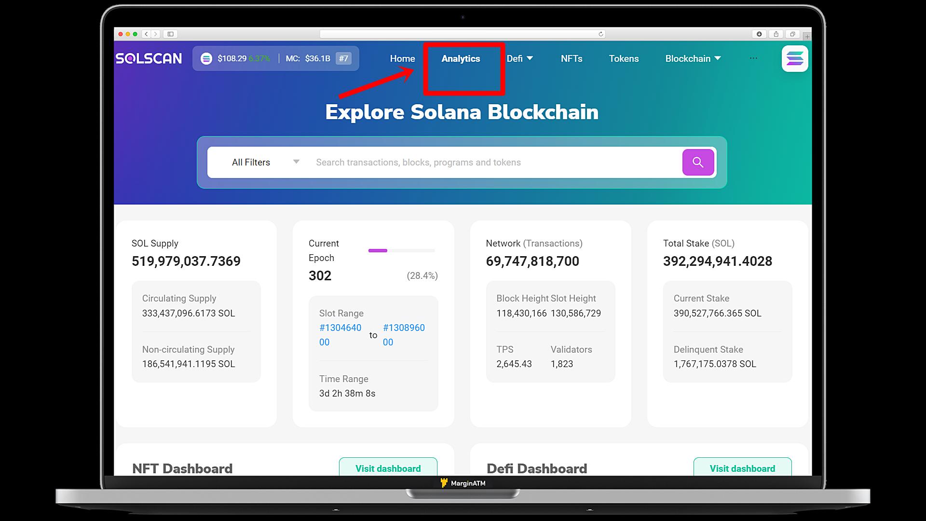Screen dimensions: 926x521
Task: Click the (28.4%) epoch percentage
Action: point(422,275)
